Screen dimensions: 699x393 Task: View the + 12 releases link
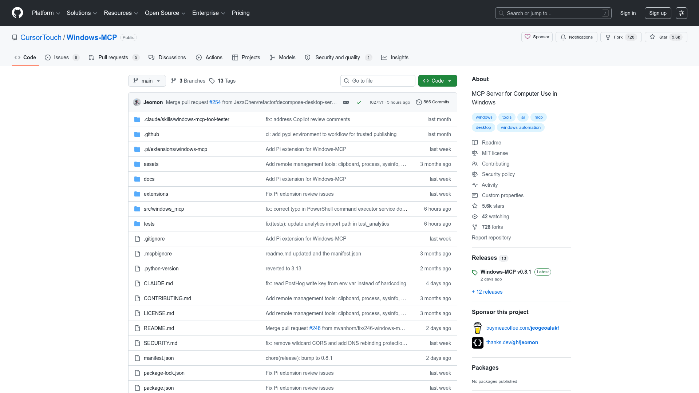click(487, 292)
